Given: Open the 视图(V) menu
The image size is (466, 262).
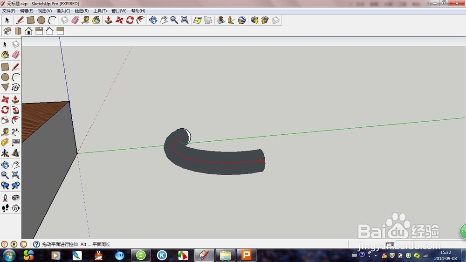Looking at the screenshot, I should click(45, 11).
